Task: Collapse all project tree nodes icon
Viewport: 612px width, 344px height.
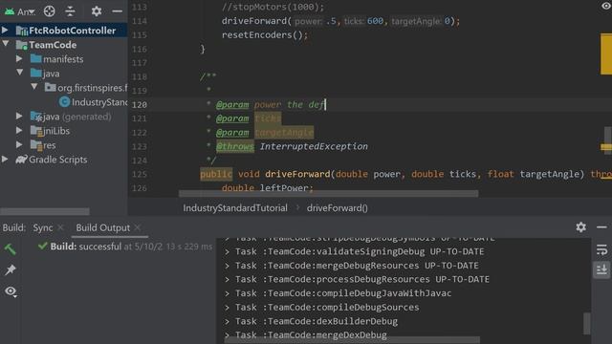Action: point(70,11)
